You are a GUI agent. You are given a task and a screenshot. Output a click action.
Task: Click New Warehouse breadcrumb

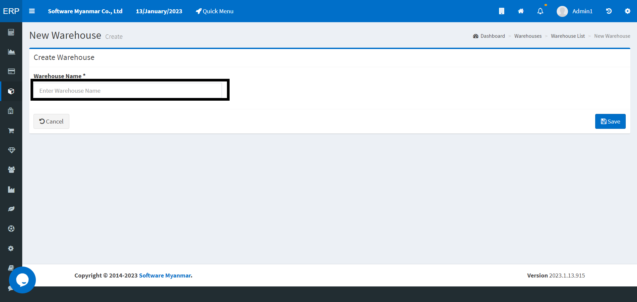612,36
